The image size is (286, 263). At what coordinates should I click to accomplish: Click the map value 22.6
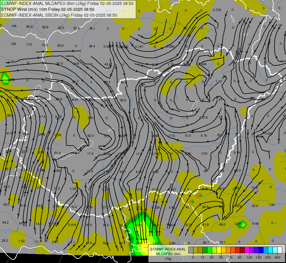click(255, 206)
